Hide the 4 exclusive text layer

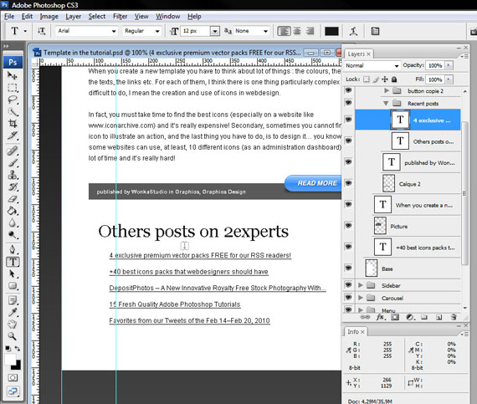(348, 120)
